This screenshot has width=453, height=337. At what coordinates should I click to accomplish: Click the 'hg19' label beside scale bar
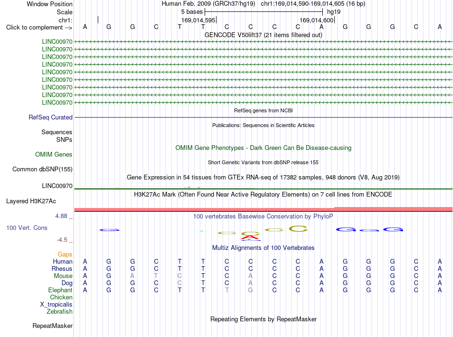334,12
